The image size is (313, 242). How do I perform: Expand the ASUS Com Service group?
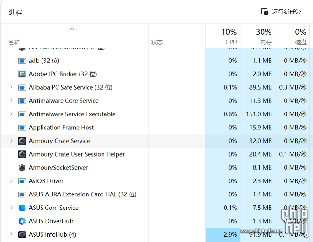coord(11,208)
